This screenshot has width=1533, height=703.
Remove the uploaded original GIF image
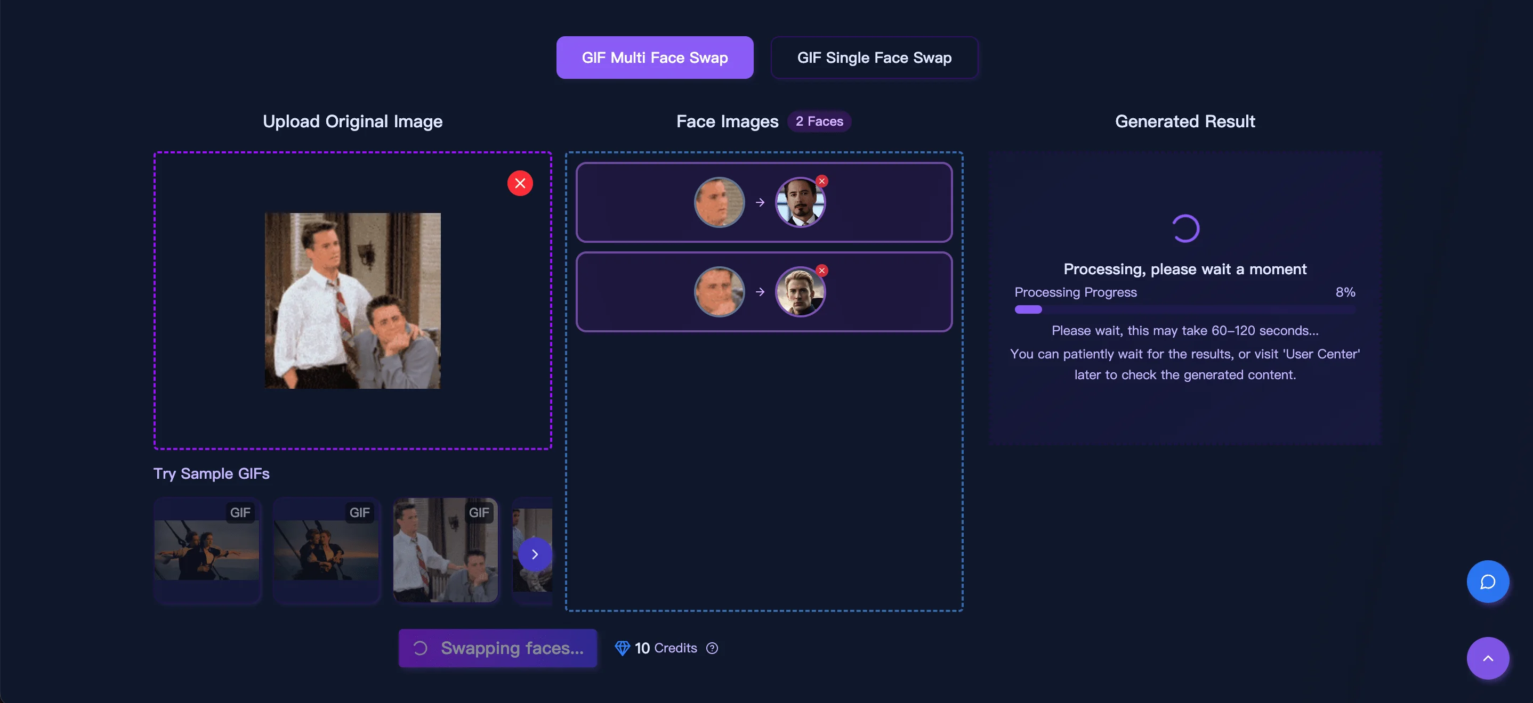pyautogui.click(x=520, y=183)
